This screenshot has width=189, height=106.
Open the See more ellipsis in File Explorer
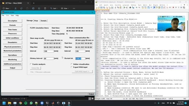(74, 9)
